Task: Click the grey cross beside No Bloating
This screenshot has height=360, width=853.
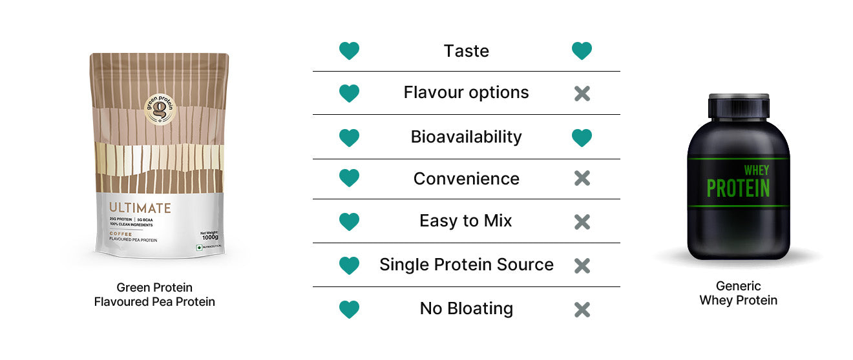Action: pos(582,310)
